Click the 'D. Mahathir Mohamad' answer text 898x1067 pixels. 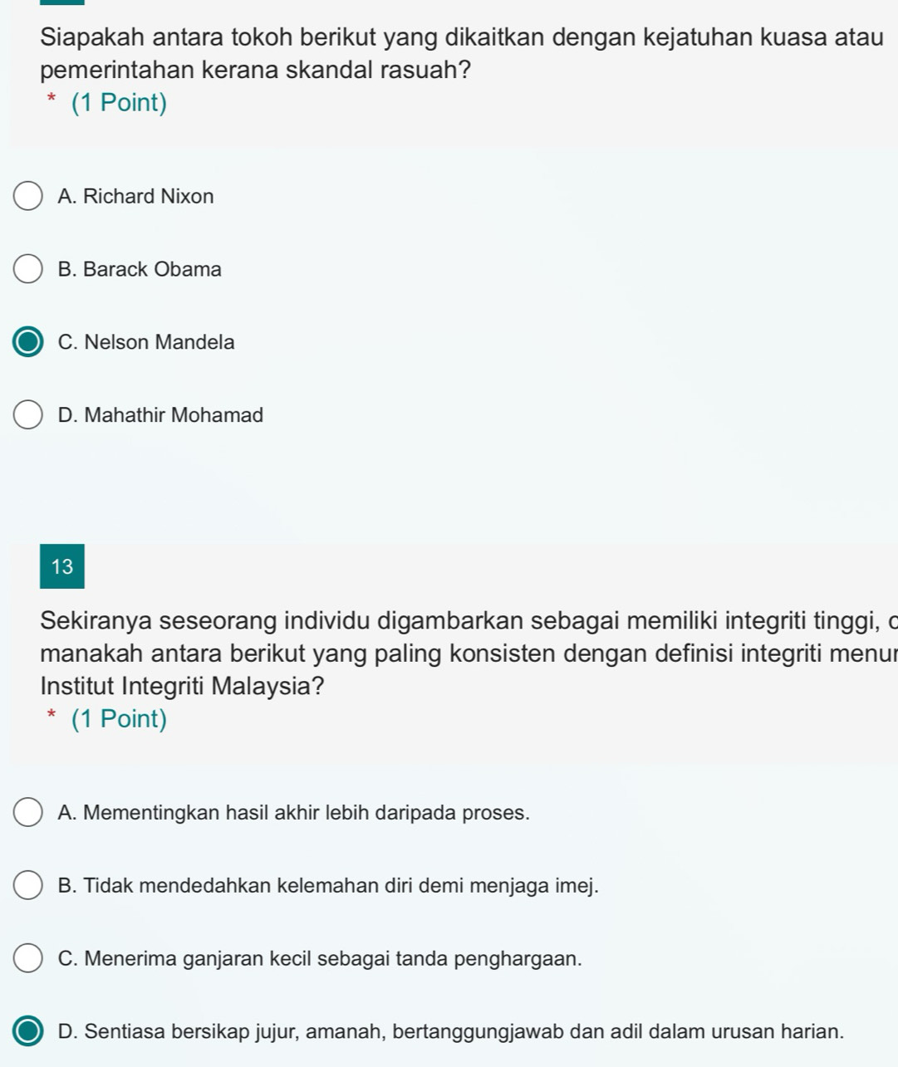tap(161, 415)
